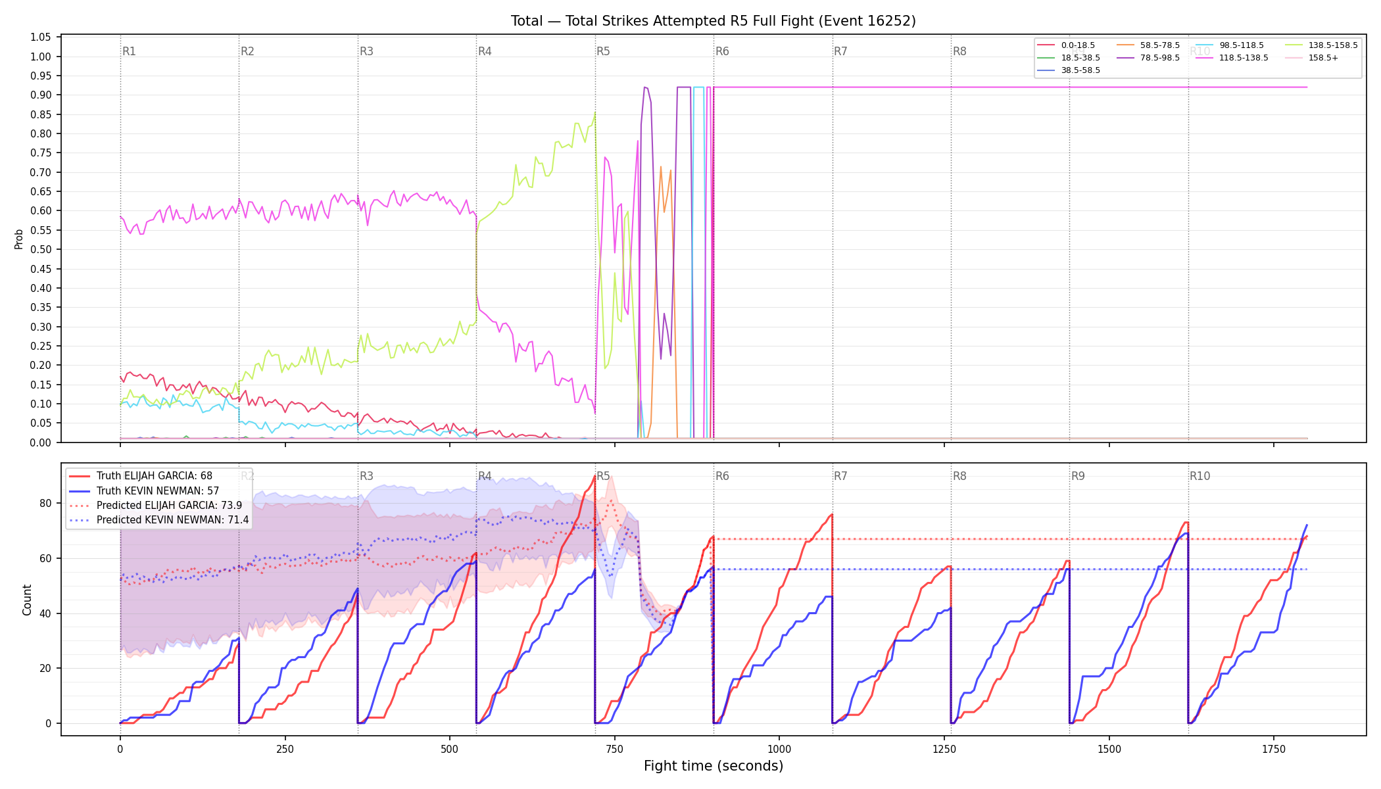Click the 0.50 tick on the Prob axis
Image resolution: width=1381 pixels, height=789 pixels.
tap(41, 250)
